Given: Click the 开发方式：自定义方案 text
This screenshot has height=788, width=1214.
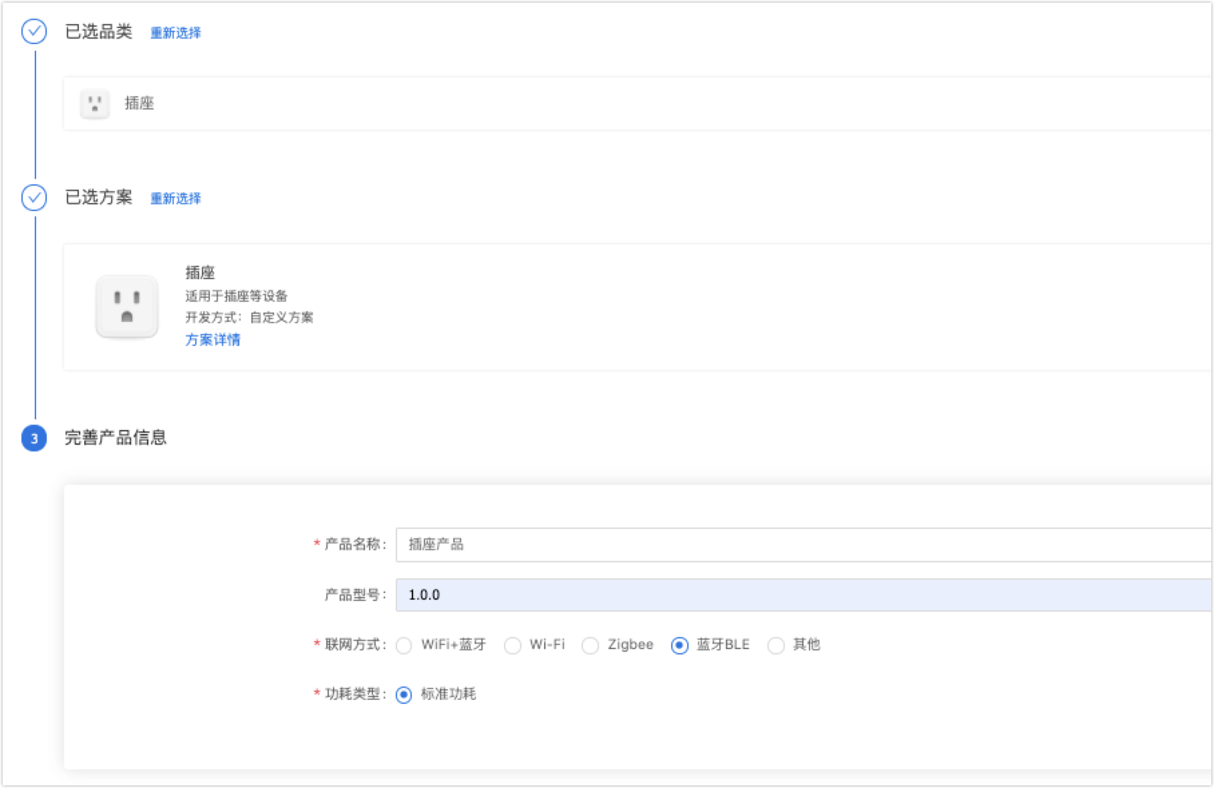Looking at the screenshot, I should [x=249, y=317].
